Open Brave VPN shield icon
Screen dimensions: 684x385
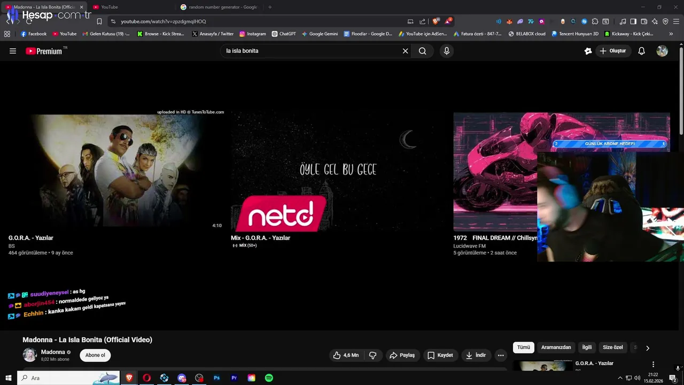[665, 21]
